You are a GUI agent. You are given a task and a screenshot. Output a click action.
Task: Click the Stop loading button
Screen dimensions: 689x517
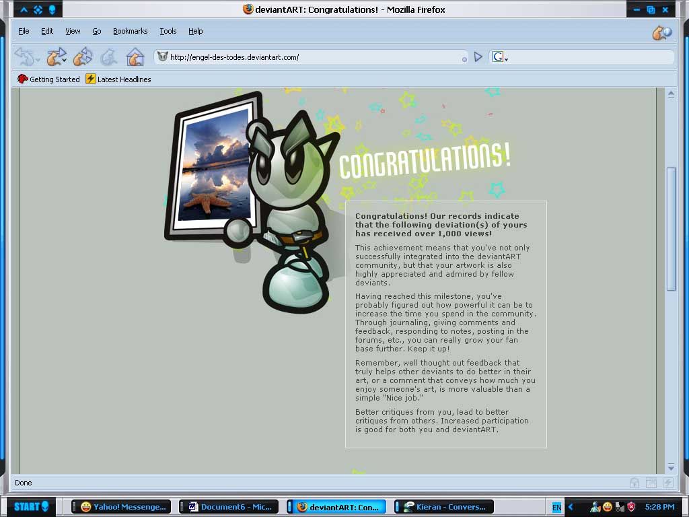(x=108, y=57)
